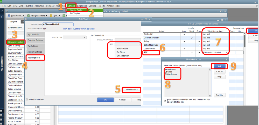Click Cancel in the Multi-choice List dialog
The height and width of the screenshot is (125, 259).
220,71
